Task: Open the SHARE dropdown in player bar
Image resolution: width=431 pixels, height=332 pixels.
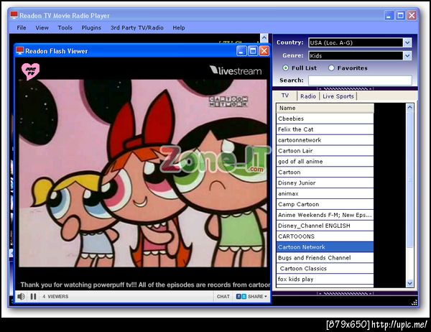Action: click(x=251, y=297)
